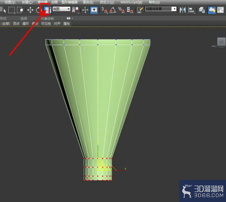The height and width of the screenshot is (202, 226).
Task: Expand the 循环 ribbon panel
Action: pos(26,24)
